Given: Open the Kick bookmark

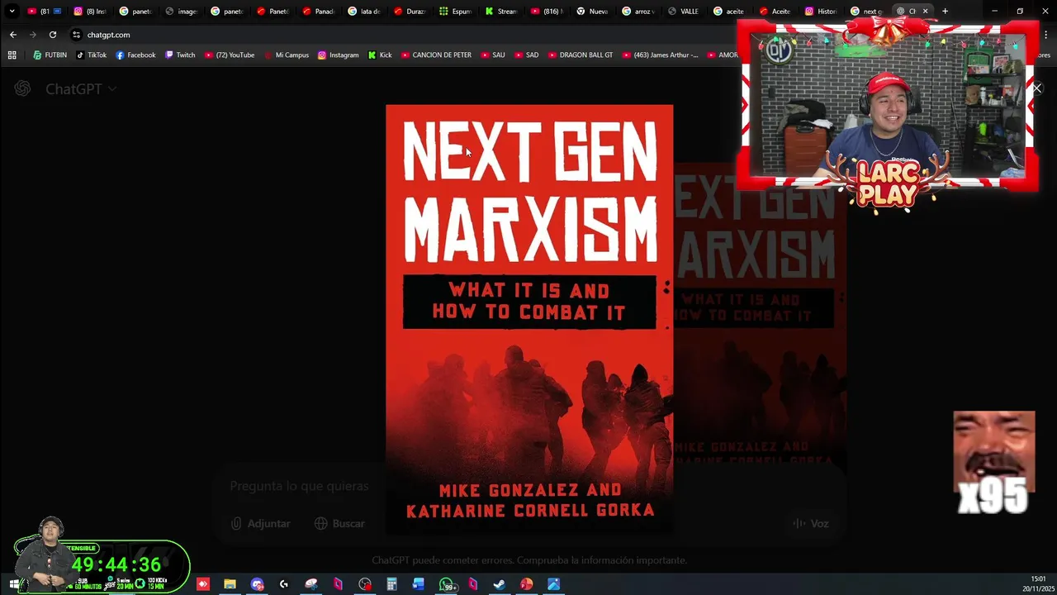Looking at the screenshot, I should pos(380,55).
